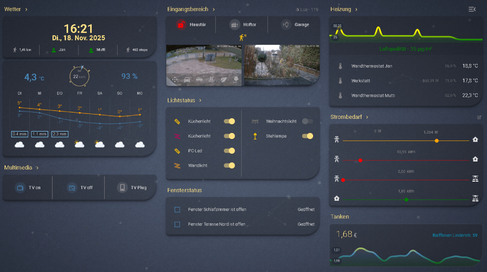Click the four-arrow pan icon on the camera feed

point(175,80)
